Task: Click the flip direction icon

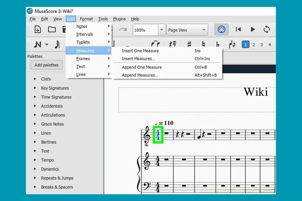Action: pos(232,44)
